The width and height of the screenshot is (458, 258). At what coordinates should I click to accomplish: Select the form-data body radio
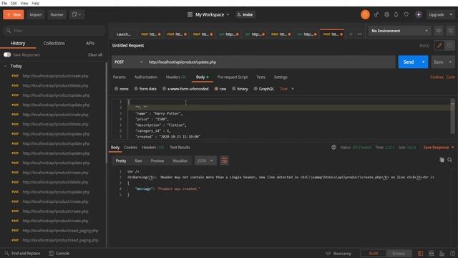tap(136, 89)
